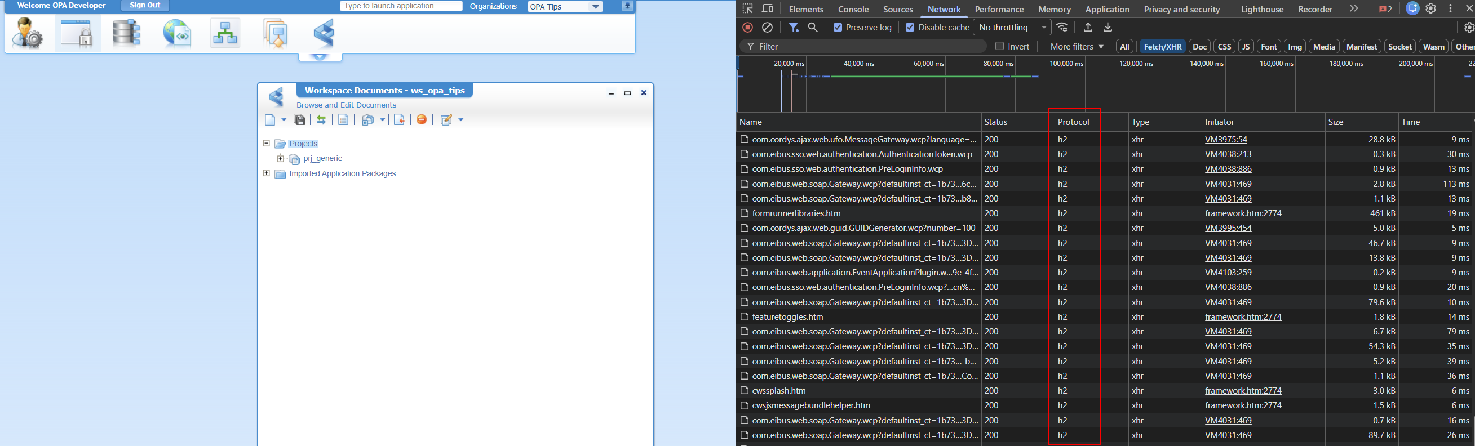
Task: Open the No throttling dropdown
Action: click(x=1012, y=28)
